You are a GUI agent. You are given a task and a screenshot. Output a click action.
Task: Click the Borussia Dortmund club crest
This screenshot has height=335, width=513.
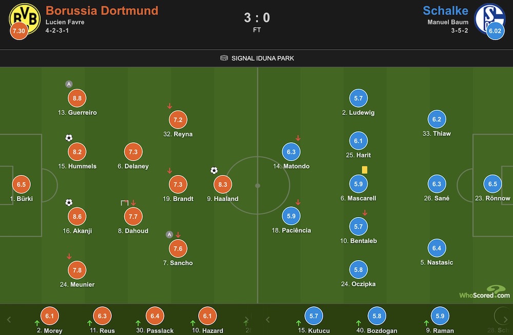tap(25, 19)
